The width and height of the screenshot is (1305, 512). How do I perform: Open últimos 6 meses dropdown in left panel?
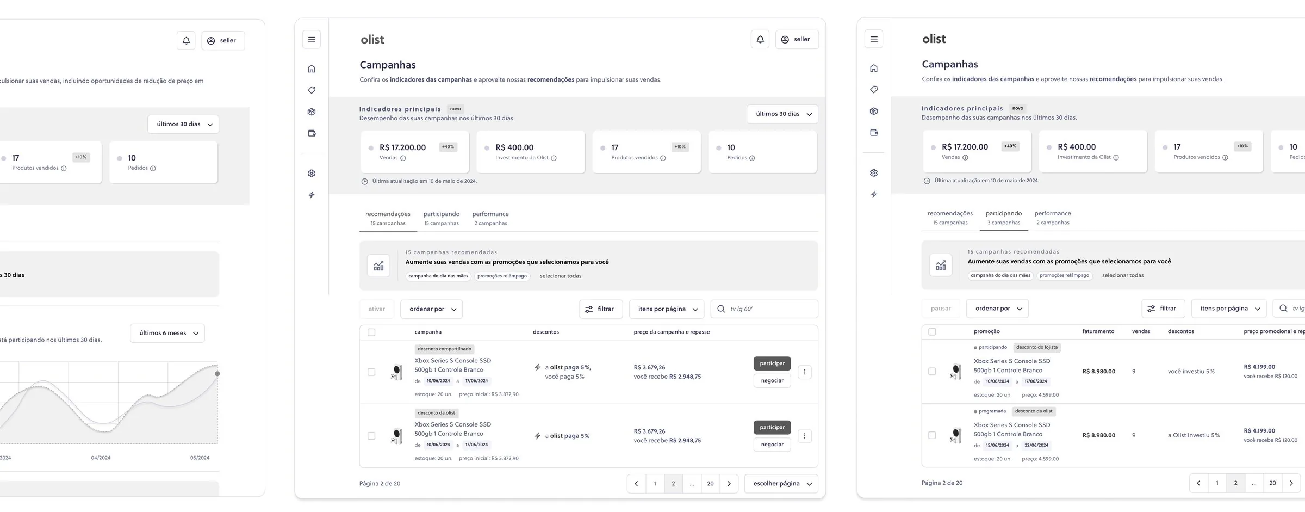pos(167,334)
